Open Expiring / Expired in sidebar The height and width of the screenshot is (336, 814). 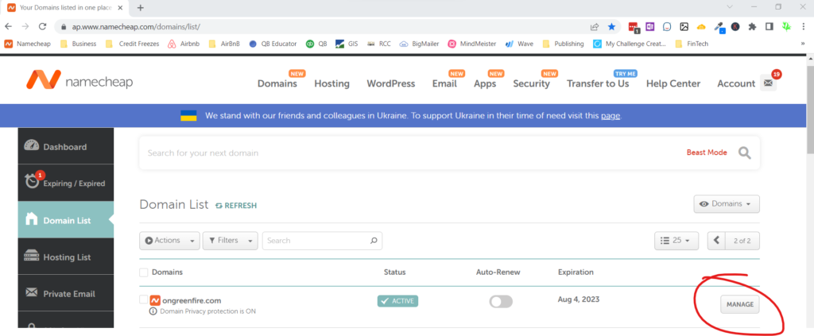click(x=65, y=183)
